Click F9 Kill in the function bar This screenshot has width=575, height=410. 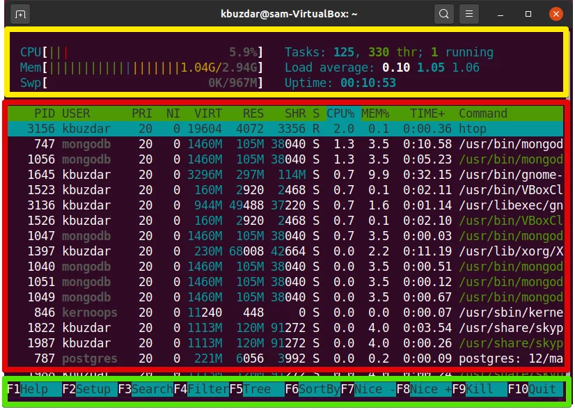click(480, 389)
